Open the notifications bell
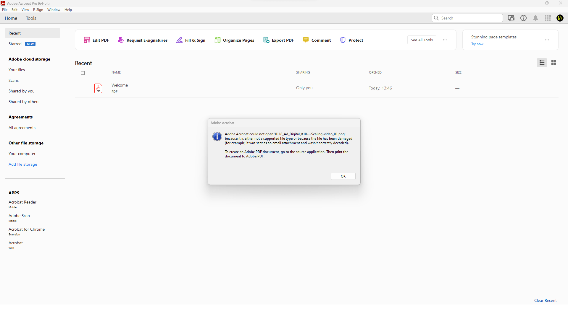This screenshot has height=319, width=568. (x=535, y=18)
